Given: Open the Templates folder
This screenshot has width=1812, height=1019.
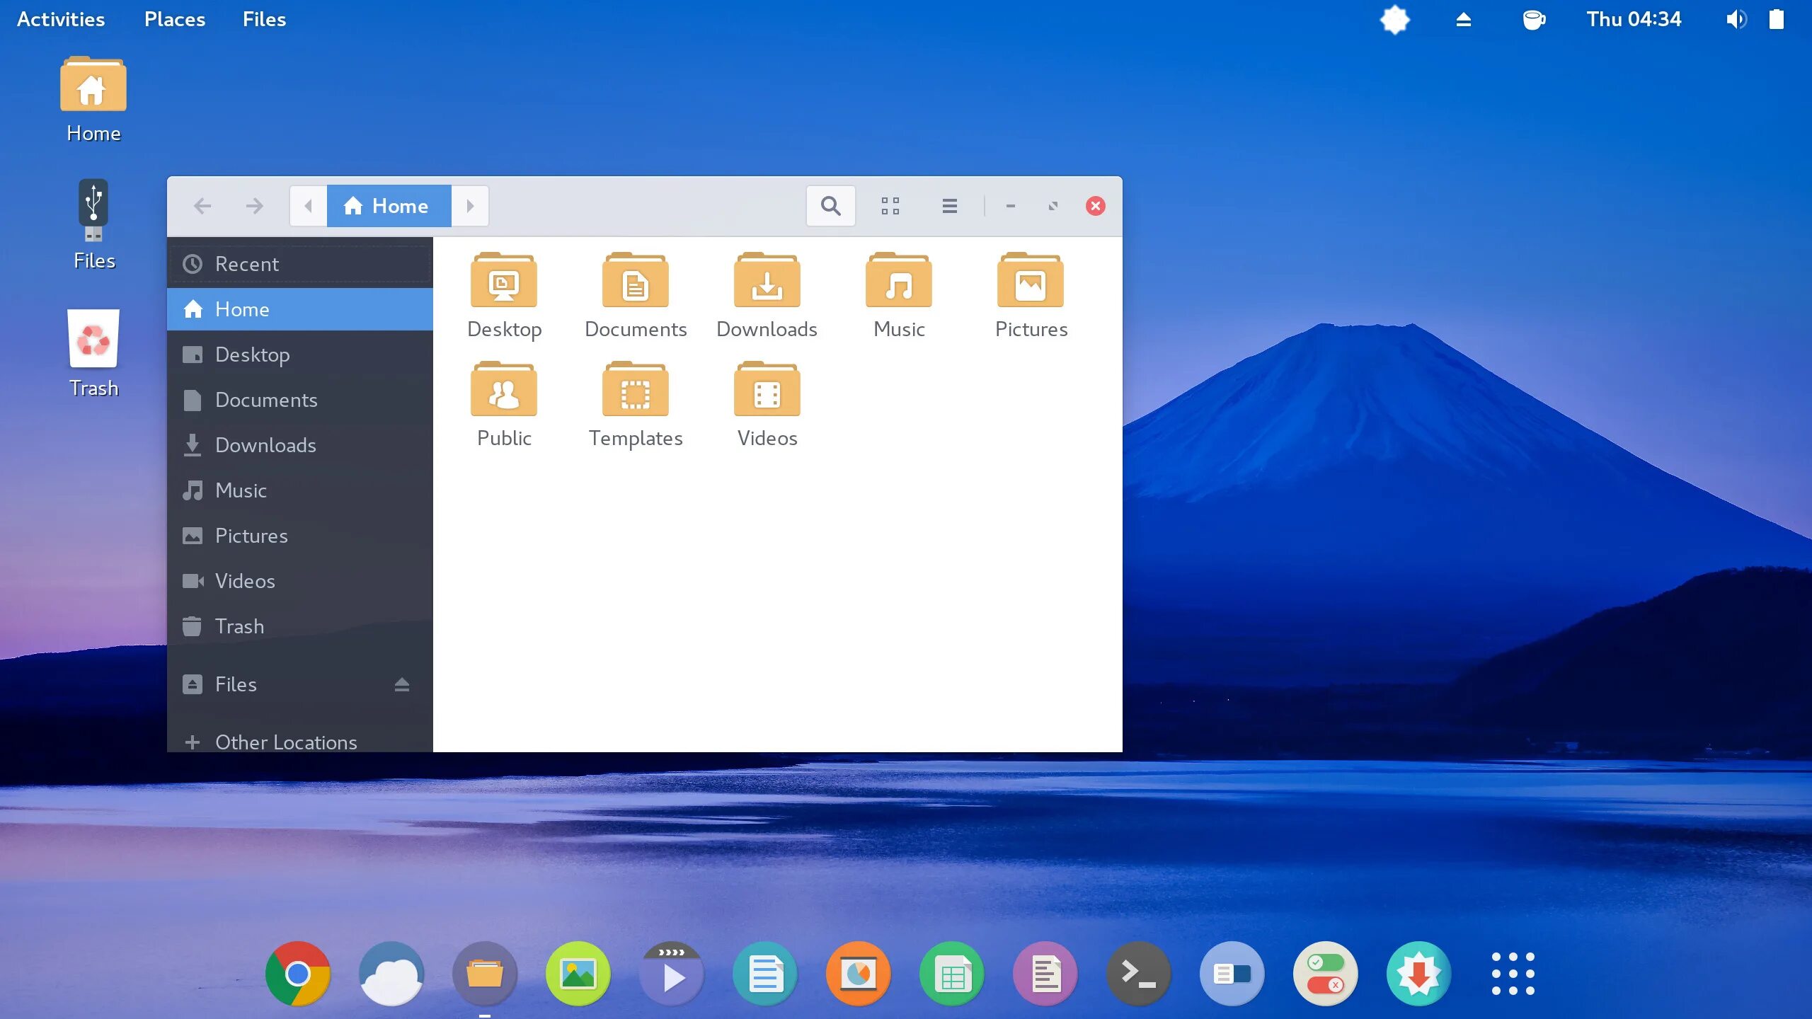Looking at the screenshot, I should point(635,392).
